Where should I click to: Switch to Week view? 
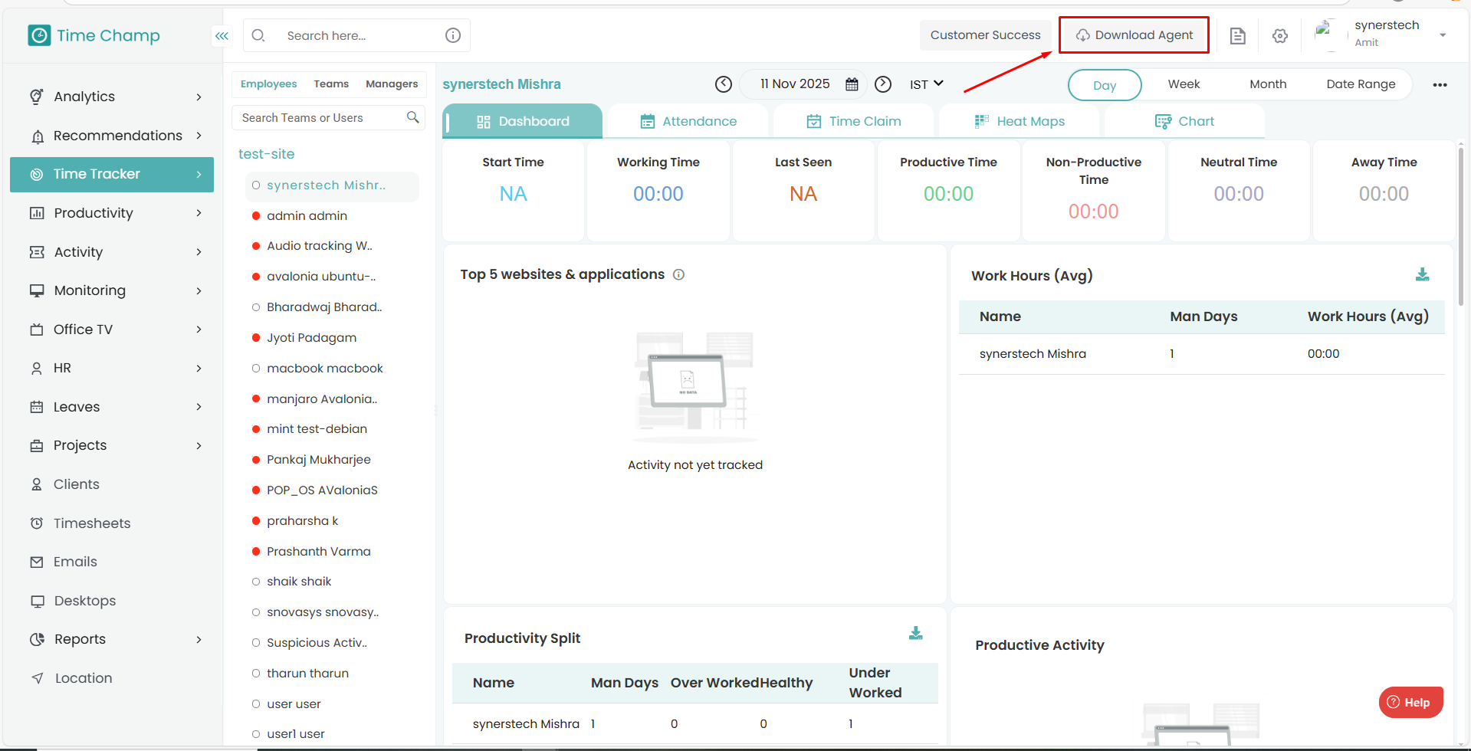tap(1184, 84)
